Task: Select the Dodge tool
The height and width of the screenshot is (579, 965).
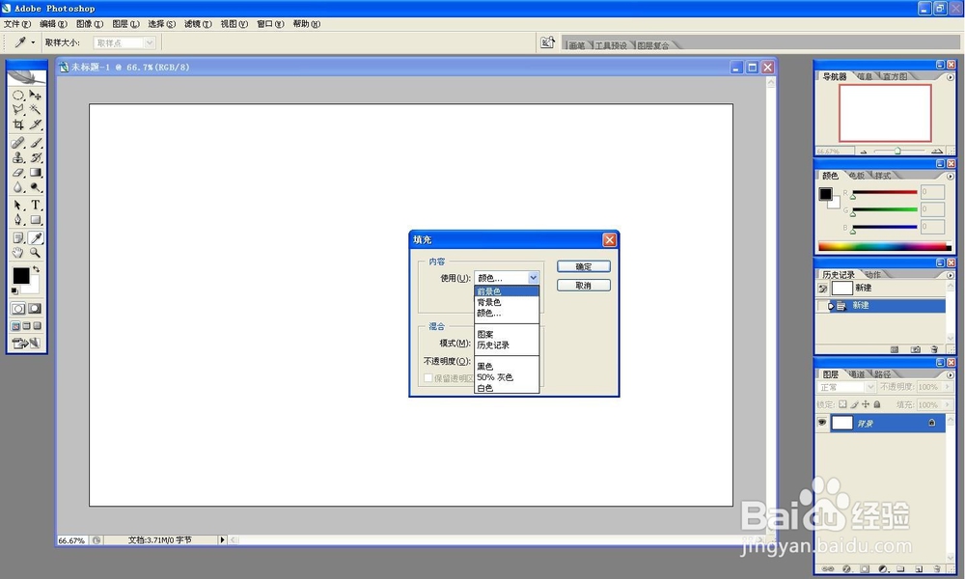Action: click(x=36, y=187)
